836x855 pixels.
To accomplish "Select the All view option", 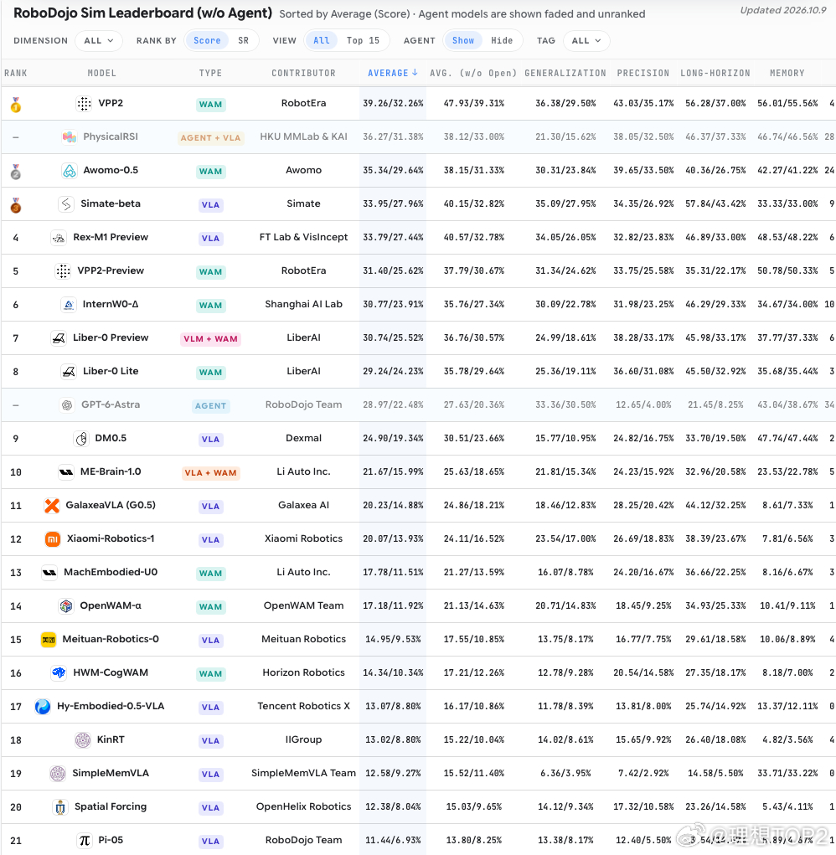I will click(321, 40).
